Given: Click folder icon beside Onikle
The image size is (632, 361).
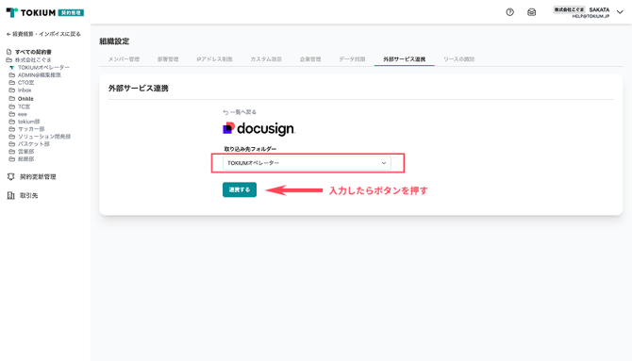Looking at the screenshot, I should click(11, 98).
